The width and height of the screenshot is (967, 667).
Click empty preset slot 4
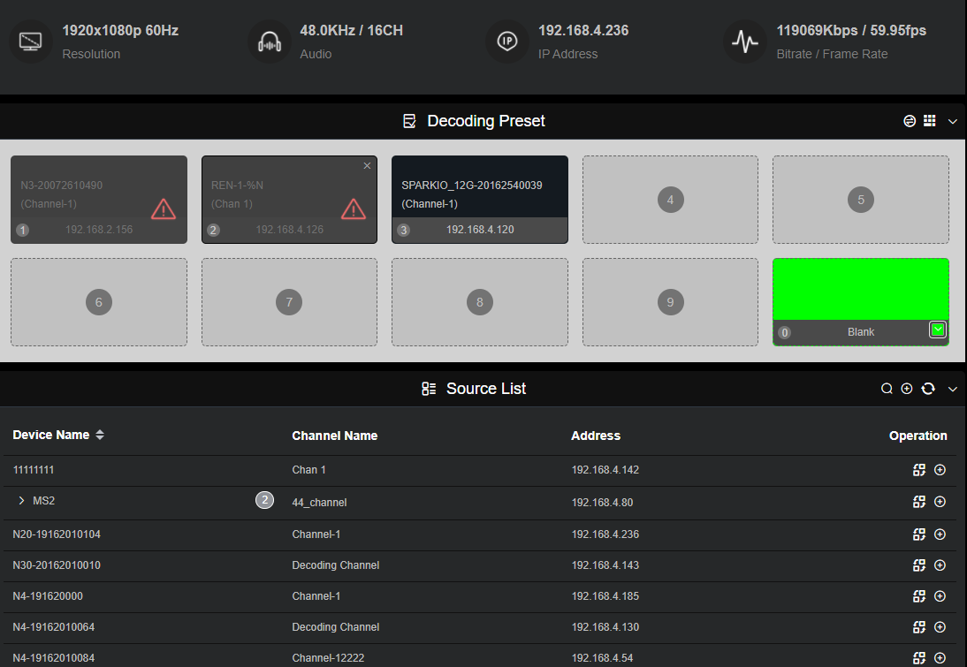tap(670, 200)
